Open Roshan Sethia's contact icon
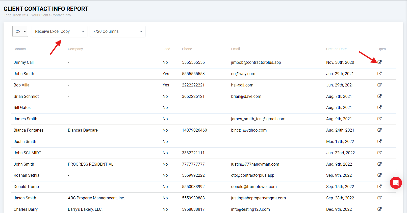 [379, 175]
